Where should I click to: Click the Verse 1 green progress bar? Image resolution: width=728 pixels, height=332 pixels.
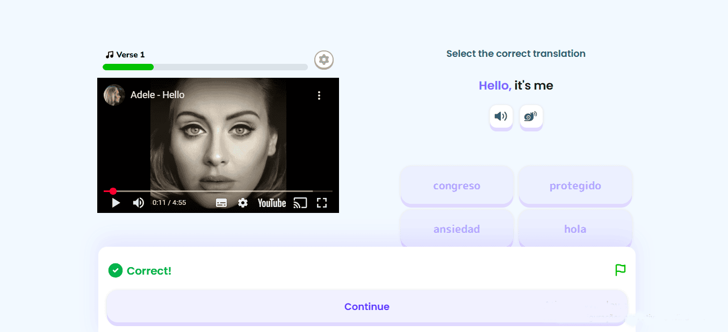pyautogui.click(x=205, y=67)
